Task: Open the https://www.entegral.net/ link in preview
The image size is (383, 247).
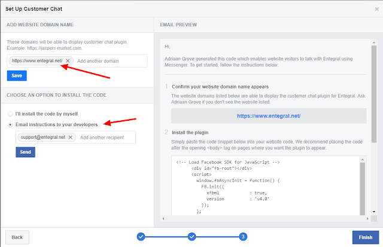Action: 269,116
